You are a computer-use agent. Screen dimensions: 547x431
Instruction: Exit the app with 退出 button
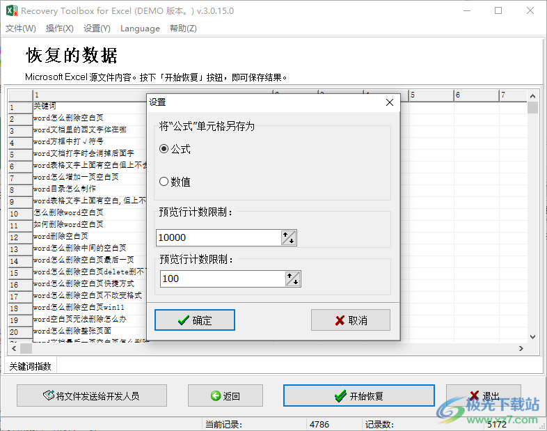point(484,395)
